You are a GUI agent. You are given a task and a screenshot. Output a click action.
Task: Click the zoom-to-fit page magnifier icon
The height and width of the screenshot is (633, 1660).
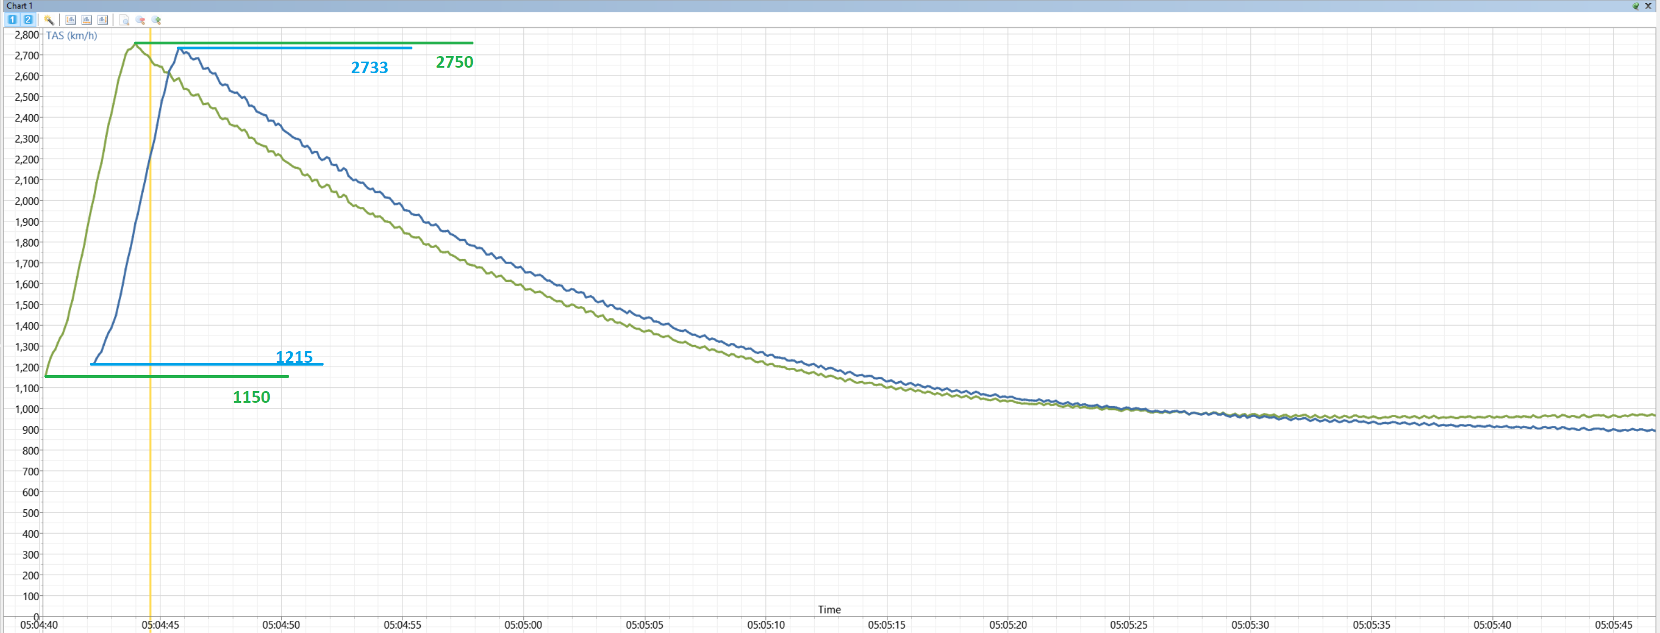point(124,20)
